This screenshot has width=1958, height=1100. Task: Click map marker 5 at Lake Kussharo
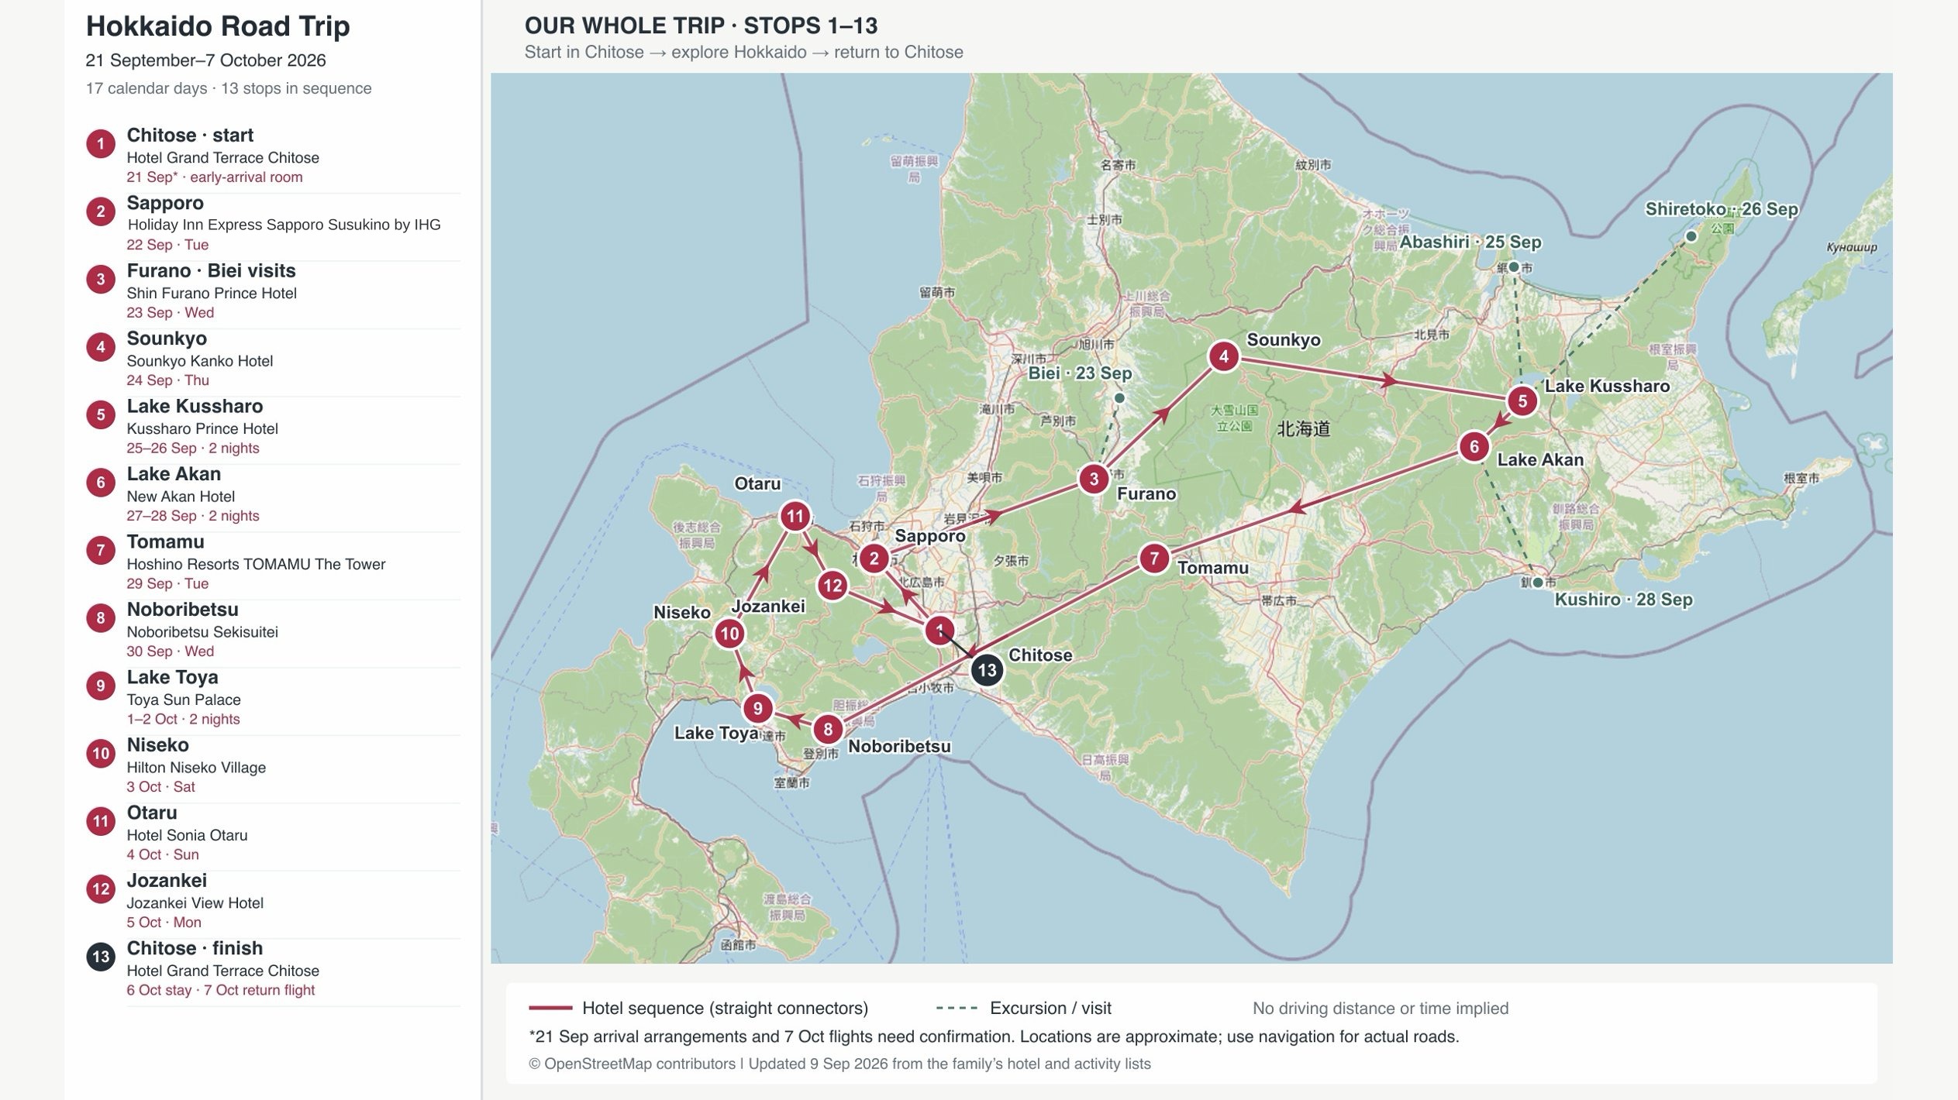(x=1522, y=401)
